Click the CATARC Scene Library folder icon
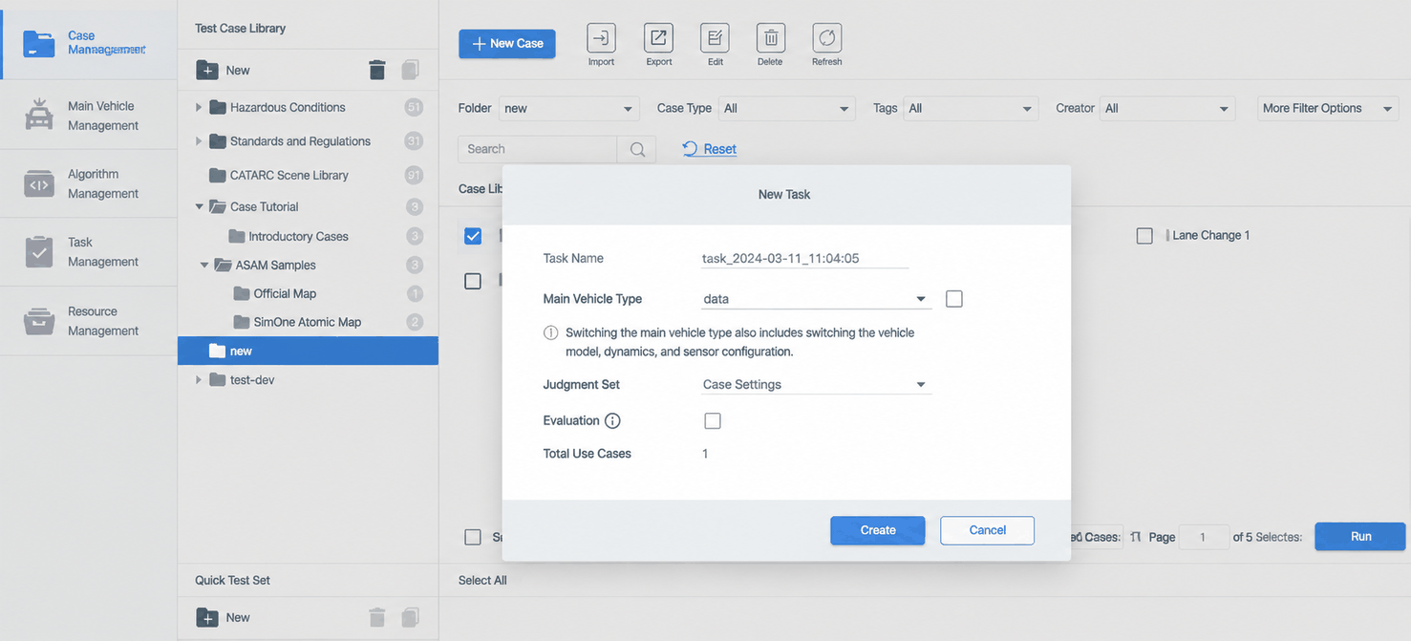1411x641 pixels. [x=217, y=175]
